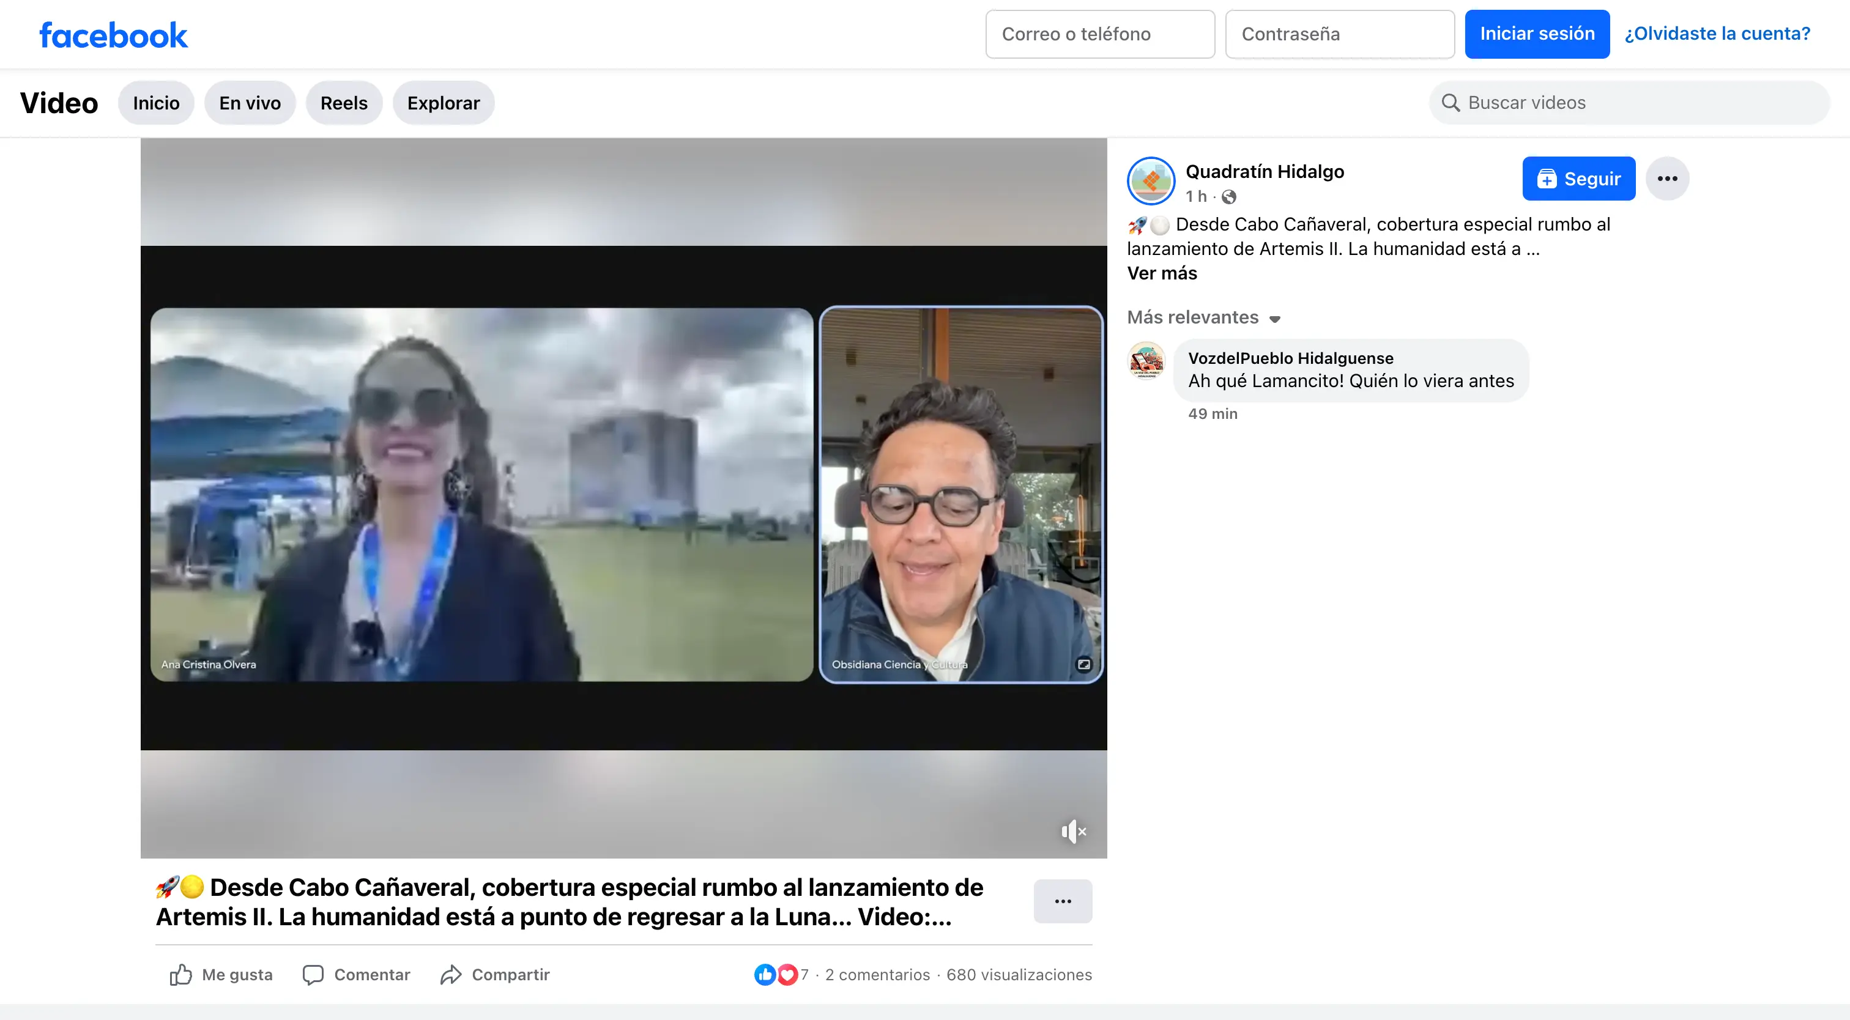Viewport: 1850px width, 1020px height.
Task: Open the three-dot menu beside Seguir
Action: click(x=1667, y=179)
